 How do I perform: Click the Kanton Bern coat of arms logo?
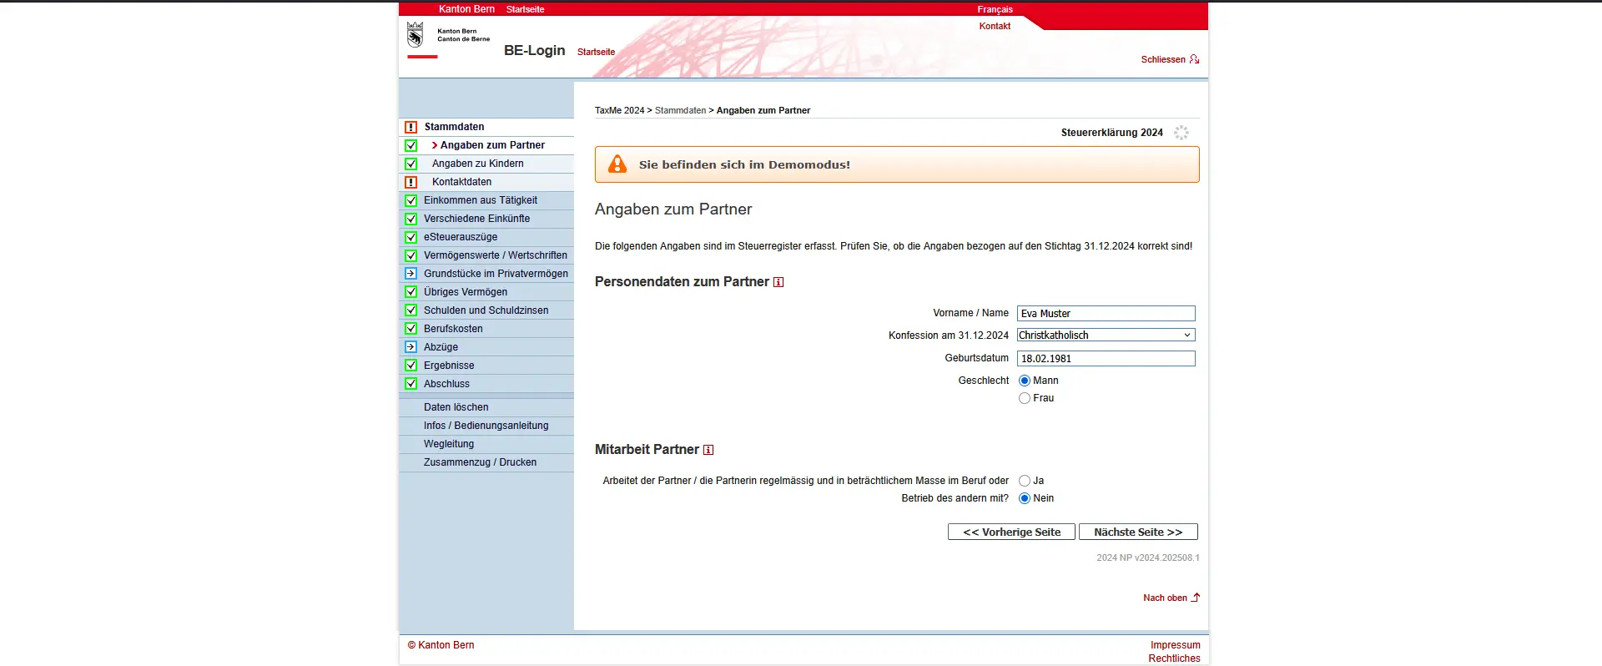[415, 35]
